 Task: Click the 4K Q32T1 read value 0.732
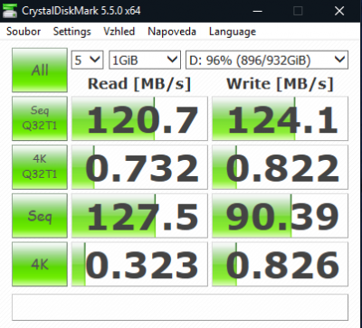pyautogui.click(x=139, y=167)
